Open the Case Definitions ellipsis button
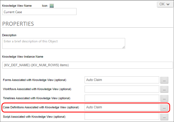 point(164,108)
